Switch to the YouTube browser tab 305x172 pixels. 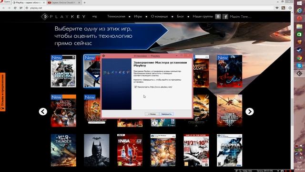tap(64, 3)
